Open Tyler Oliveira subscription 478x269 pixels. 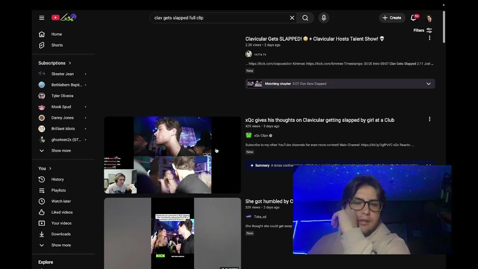(x=63, y=96)
